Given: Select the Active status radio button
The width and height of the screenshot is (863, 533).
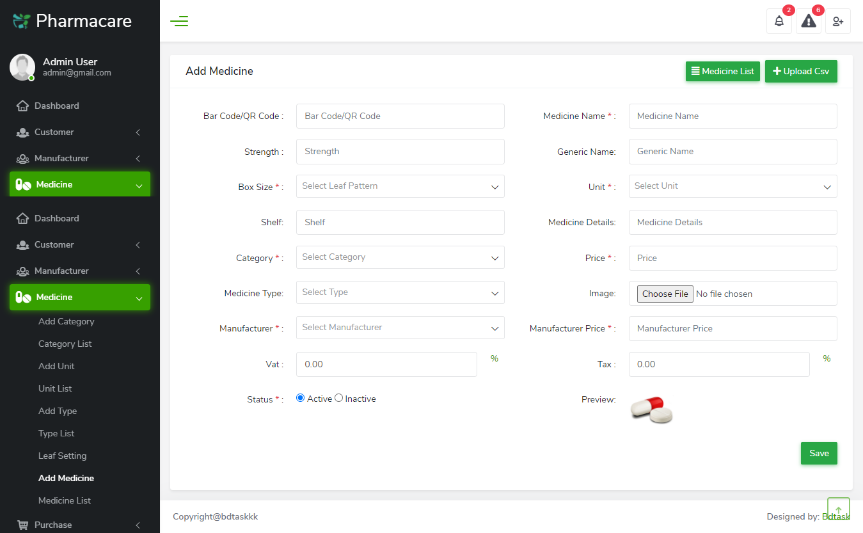Looking at the screenshot, I should pyautogui.click(x=301, y=398).
